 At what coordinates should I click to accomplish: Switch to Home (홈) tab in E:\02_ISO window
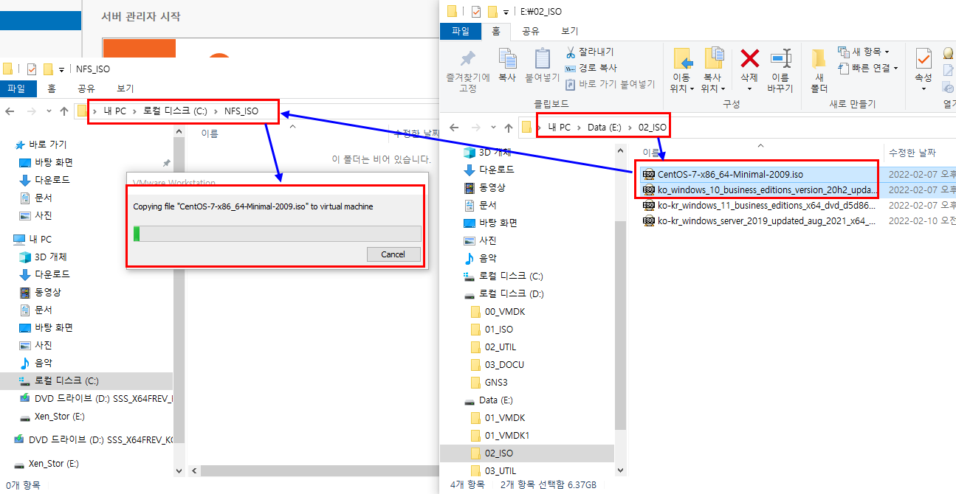[496, 31]
